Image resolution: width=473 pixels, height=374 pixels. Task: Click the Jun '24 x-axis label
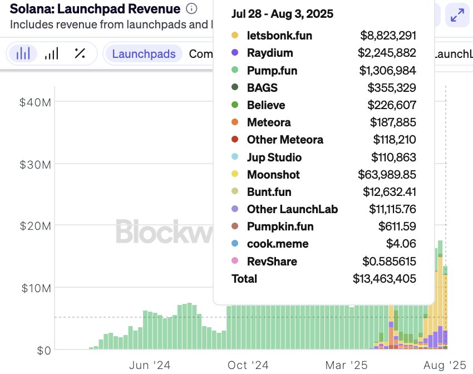coord(150,365)
